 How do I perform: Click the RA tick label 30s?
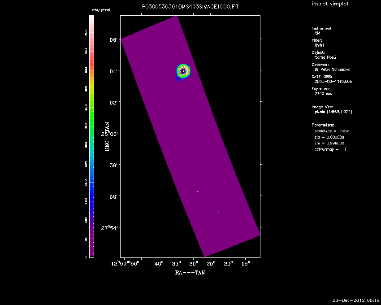(x=194, y=264)
